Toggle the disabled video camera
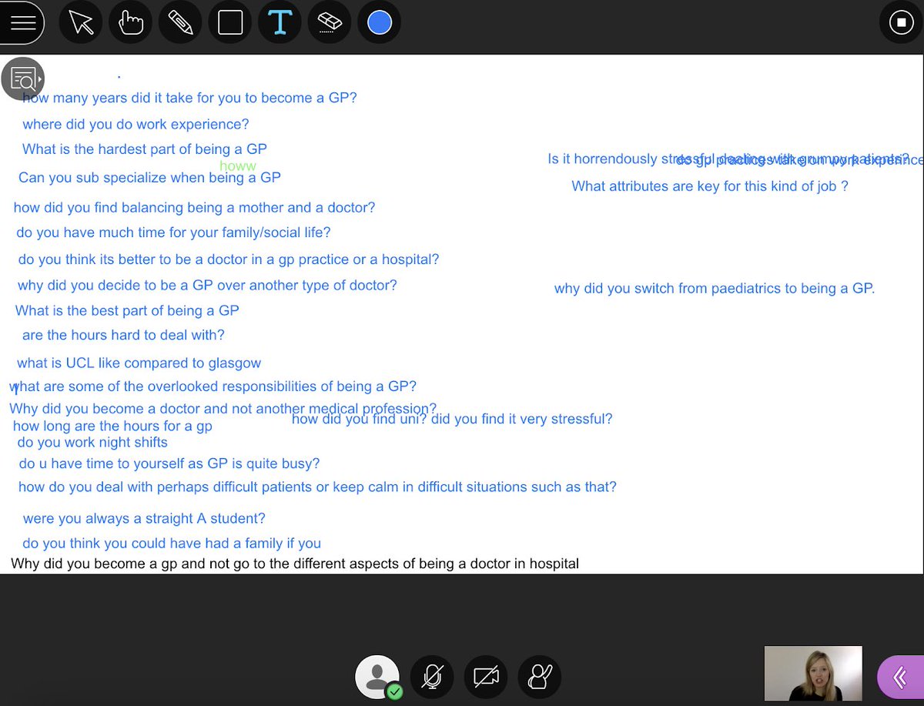The width and height of the screenshot is (924, 706). click(x=486, y=678)
